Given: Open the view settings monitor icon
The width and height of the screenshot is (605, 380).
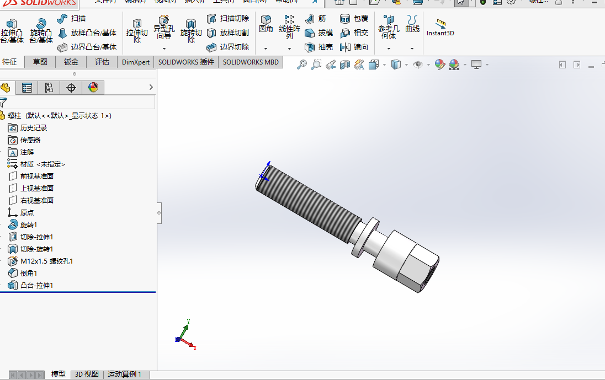Looking at the screenshot, I should click(476, 65).
